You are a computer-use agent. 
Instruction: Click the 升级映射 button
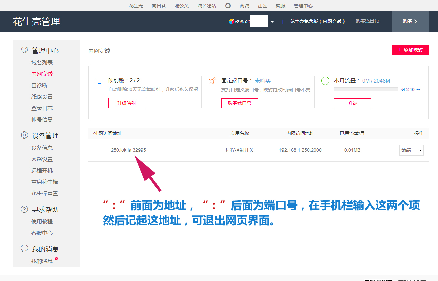(127, 103)
